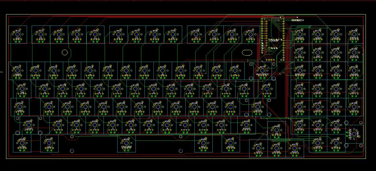
Task: Select the BACKSPACE key footprint MX77
Action: point(262,71)
